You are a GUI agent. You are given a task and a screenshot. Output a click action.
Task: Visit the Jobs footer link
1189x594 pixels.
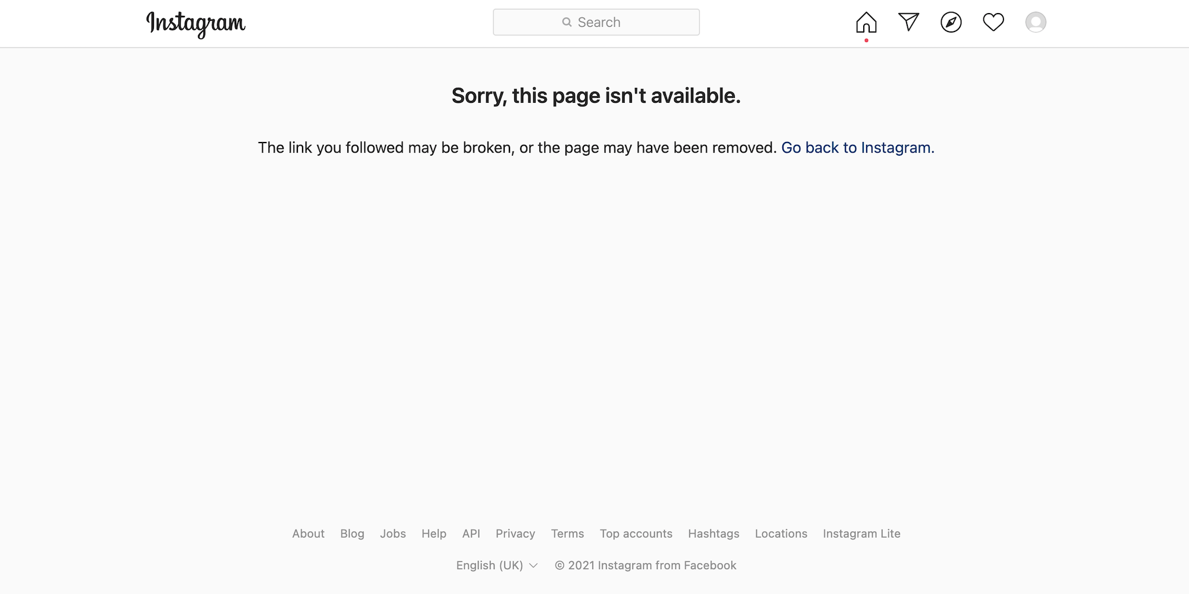[x=393, y=533]
